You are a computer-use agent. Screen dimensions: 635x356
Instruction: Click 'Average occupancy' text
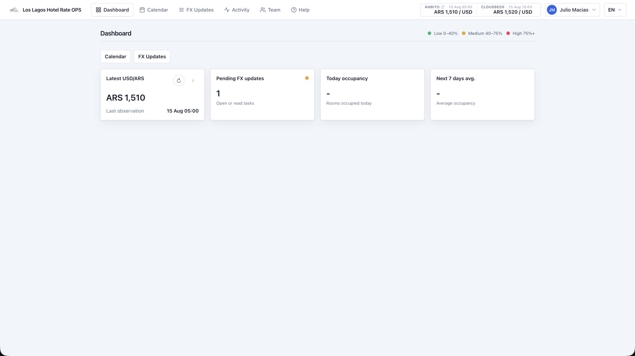(456, 103)
